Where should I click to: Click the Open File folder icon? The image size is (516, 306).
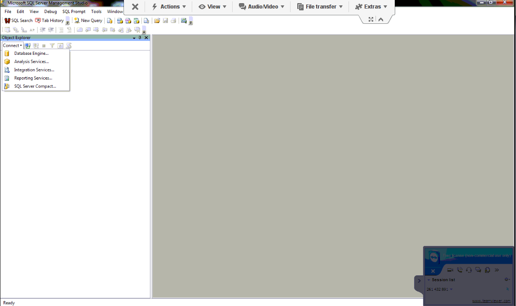tap(157, 21)
